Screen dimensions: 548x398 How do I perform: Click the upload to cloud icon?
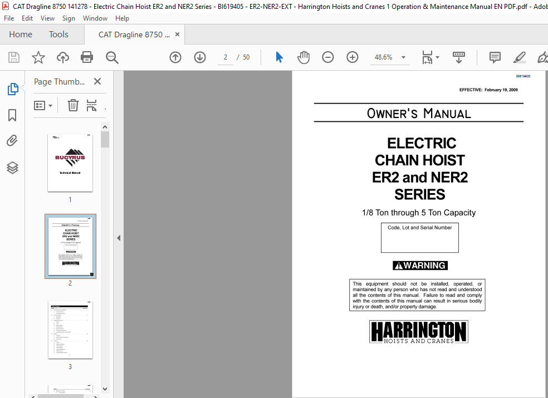pyautogui.click(x=62, y=57)
